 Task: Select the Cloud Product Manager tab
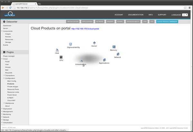tap(167, 22)
